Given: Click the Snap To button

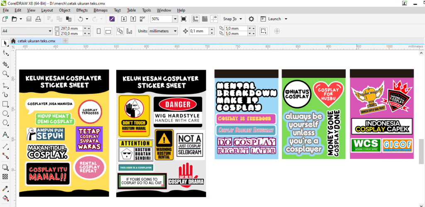Looking at the screenshot, I should (231, 19).
